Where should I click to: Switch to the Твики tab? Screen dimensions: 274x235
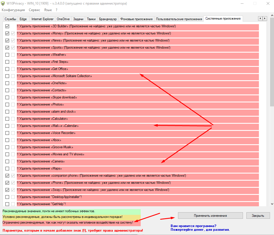point(91,19)
